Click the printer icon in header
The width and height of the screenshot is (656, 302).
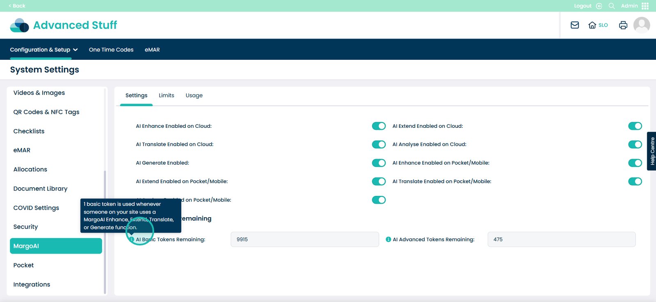click(623, 25)
